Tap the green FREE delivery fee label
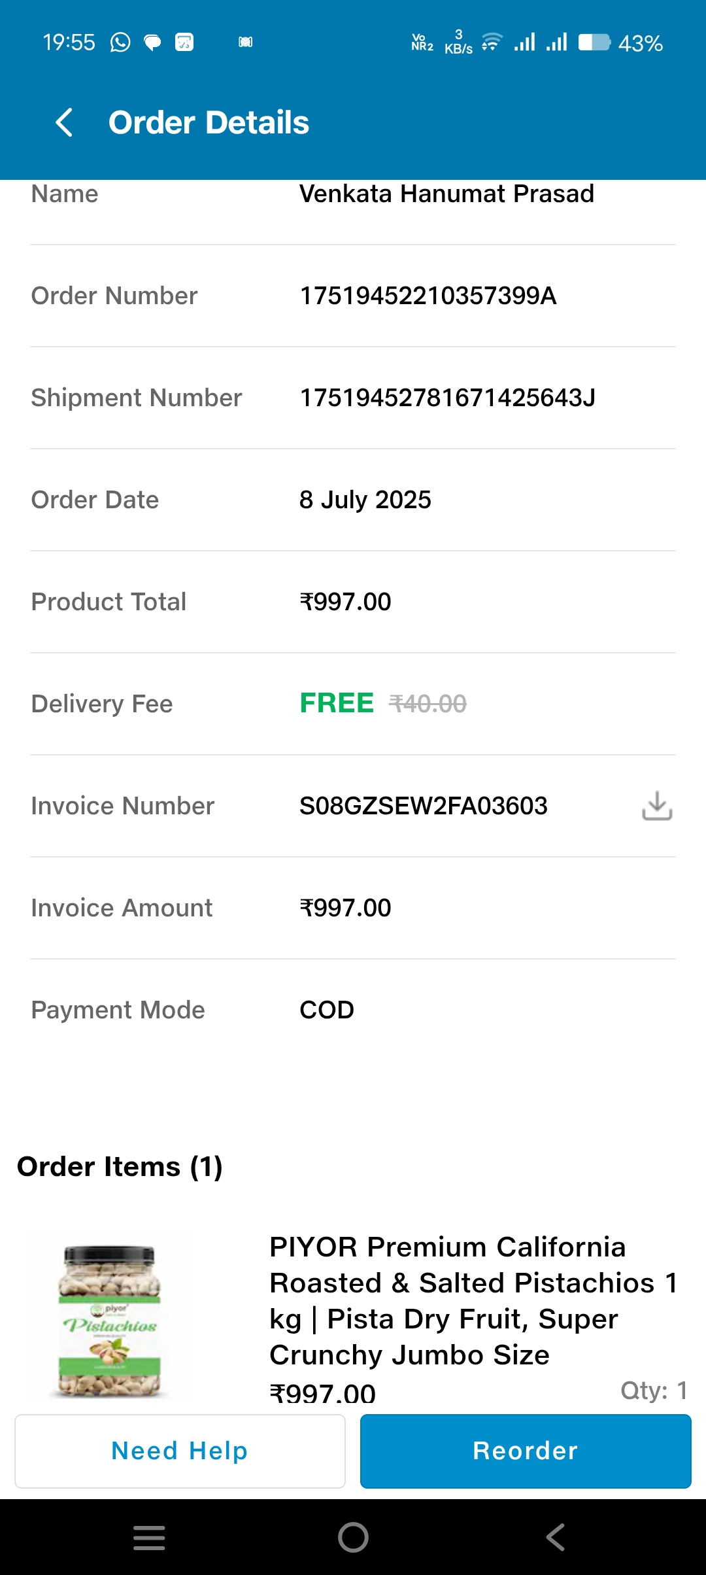The width and height of the screenshot is (706, 1575). 337,703
